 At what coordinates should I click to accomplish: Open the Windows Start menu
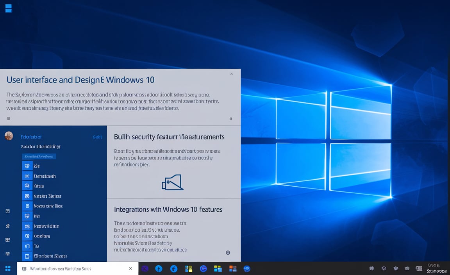7,268
